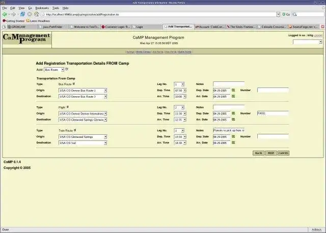Open Flight Origin Denver International dropdown
Image resolution: width=326 pixels, height=233 pixels.
pos(83,113)
